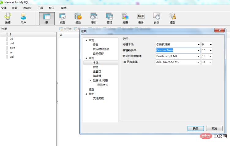Image resolution: width=230 pixels, height=146 pixels.
Task: Open the Arial Unicode MS font dropdown
Action: pyautogui.click(x=199, y=62)
